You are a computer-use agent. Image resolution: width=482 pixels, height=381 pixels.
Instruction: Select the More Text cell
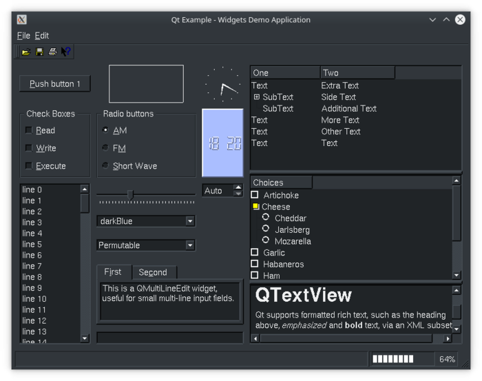click(x=340, y=120)
